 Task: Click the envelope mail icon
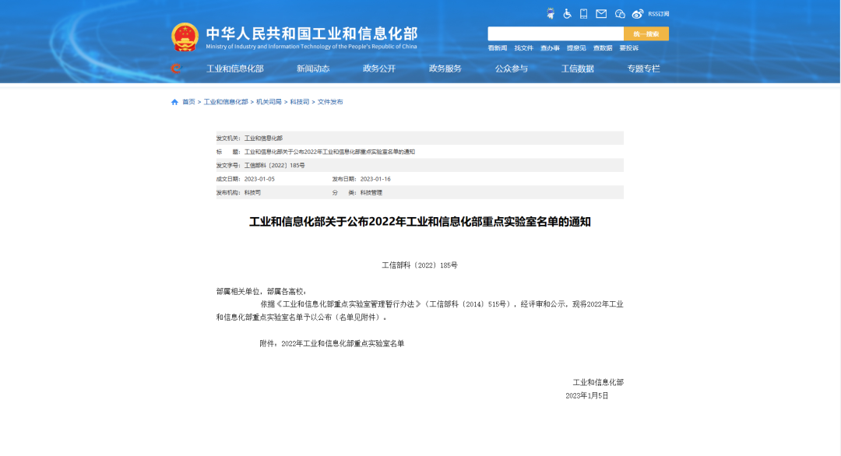pos(601,14)
